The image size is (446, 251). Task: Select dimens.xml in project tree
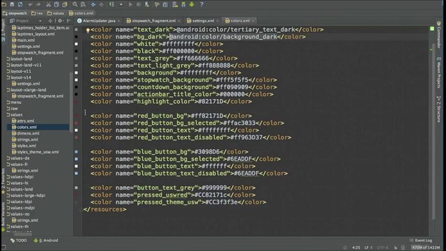tap(25, 133)
